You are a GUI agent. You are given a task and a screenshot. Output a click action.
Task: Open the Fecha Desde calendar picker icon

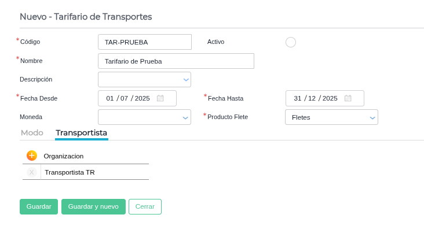[x=160, y=98]
